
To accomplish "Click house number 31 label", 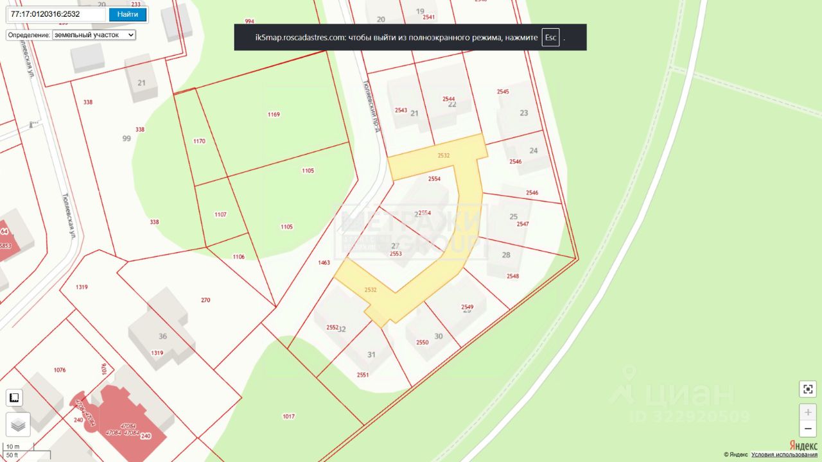I will coord(371,355).
